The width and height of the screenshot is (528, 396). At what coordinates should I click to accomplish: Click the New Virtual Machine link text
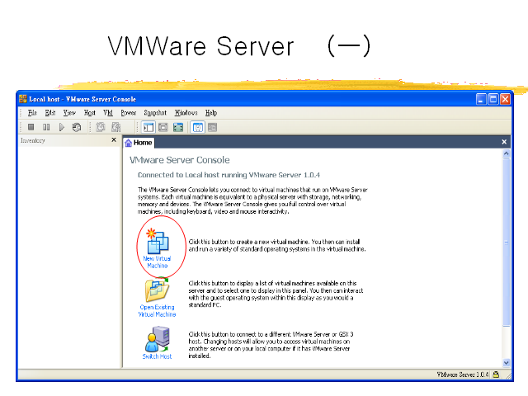[x=158, y=262]
